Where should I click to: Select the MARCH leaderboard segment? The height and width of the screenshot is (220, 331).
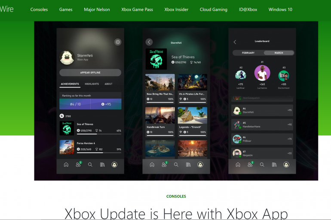point(279,53)
